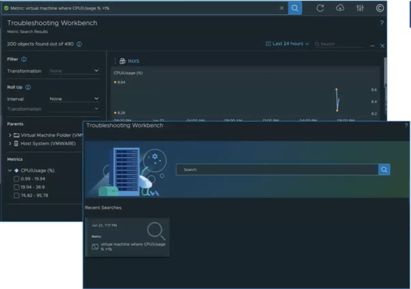Viewport: 411px width, 289px height.
Task: Click the info icon next to Roll Up
Action: coord(28,87)
